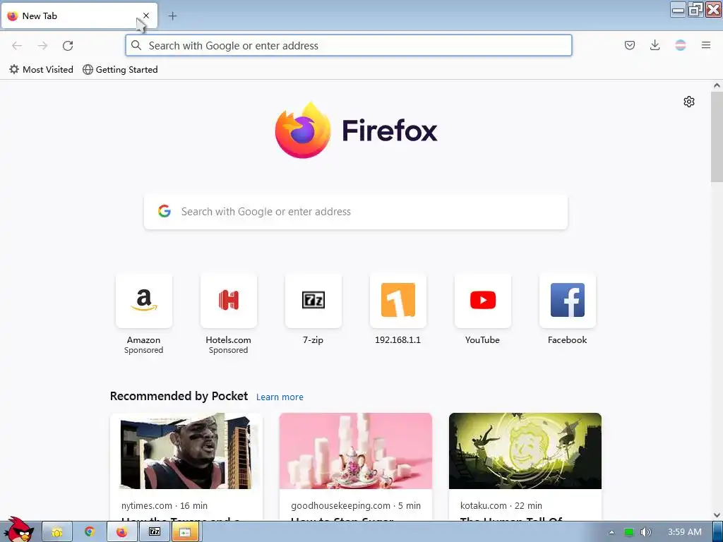Click the kotaku.com · 22 min label
This screenshot has width=723, height=542.
click(501, 505)
